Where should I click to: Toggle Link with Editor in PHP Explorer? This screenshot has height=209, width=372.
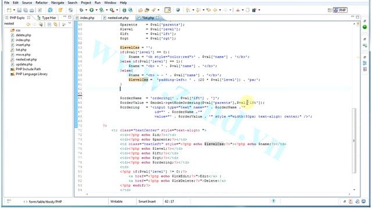(x=55, y=24)
